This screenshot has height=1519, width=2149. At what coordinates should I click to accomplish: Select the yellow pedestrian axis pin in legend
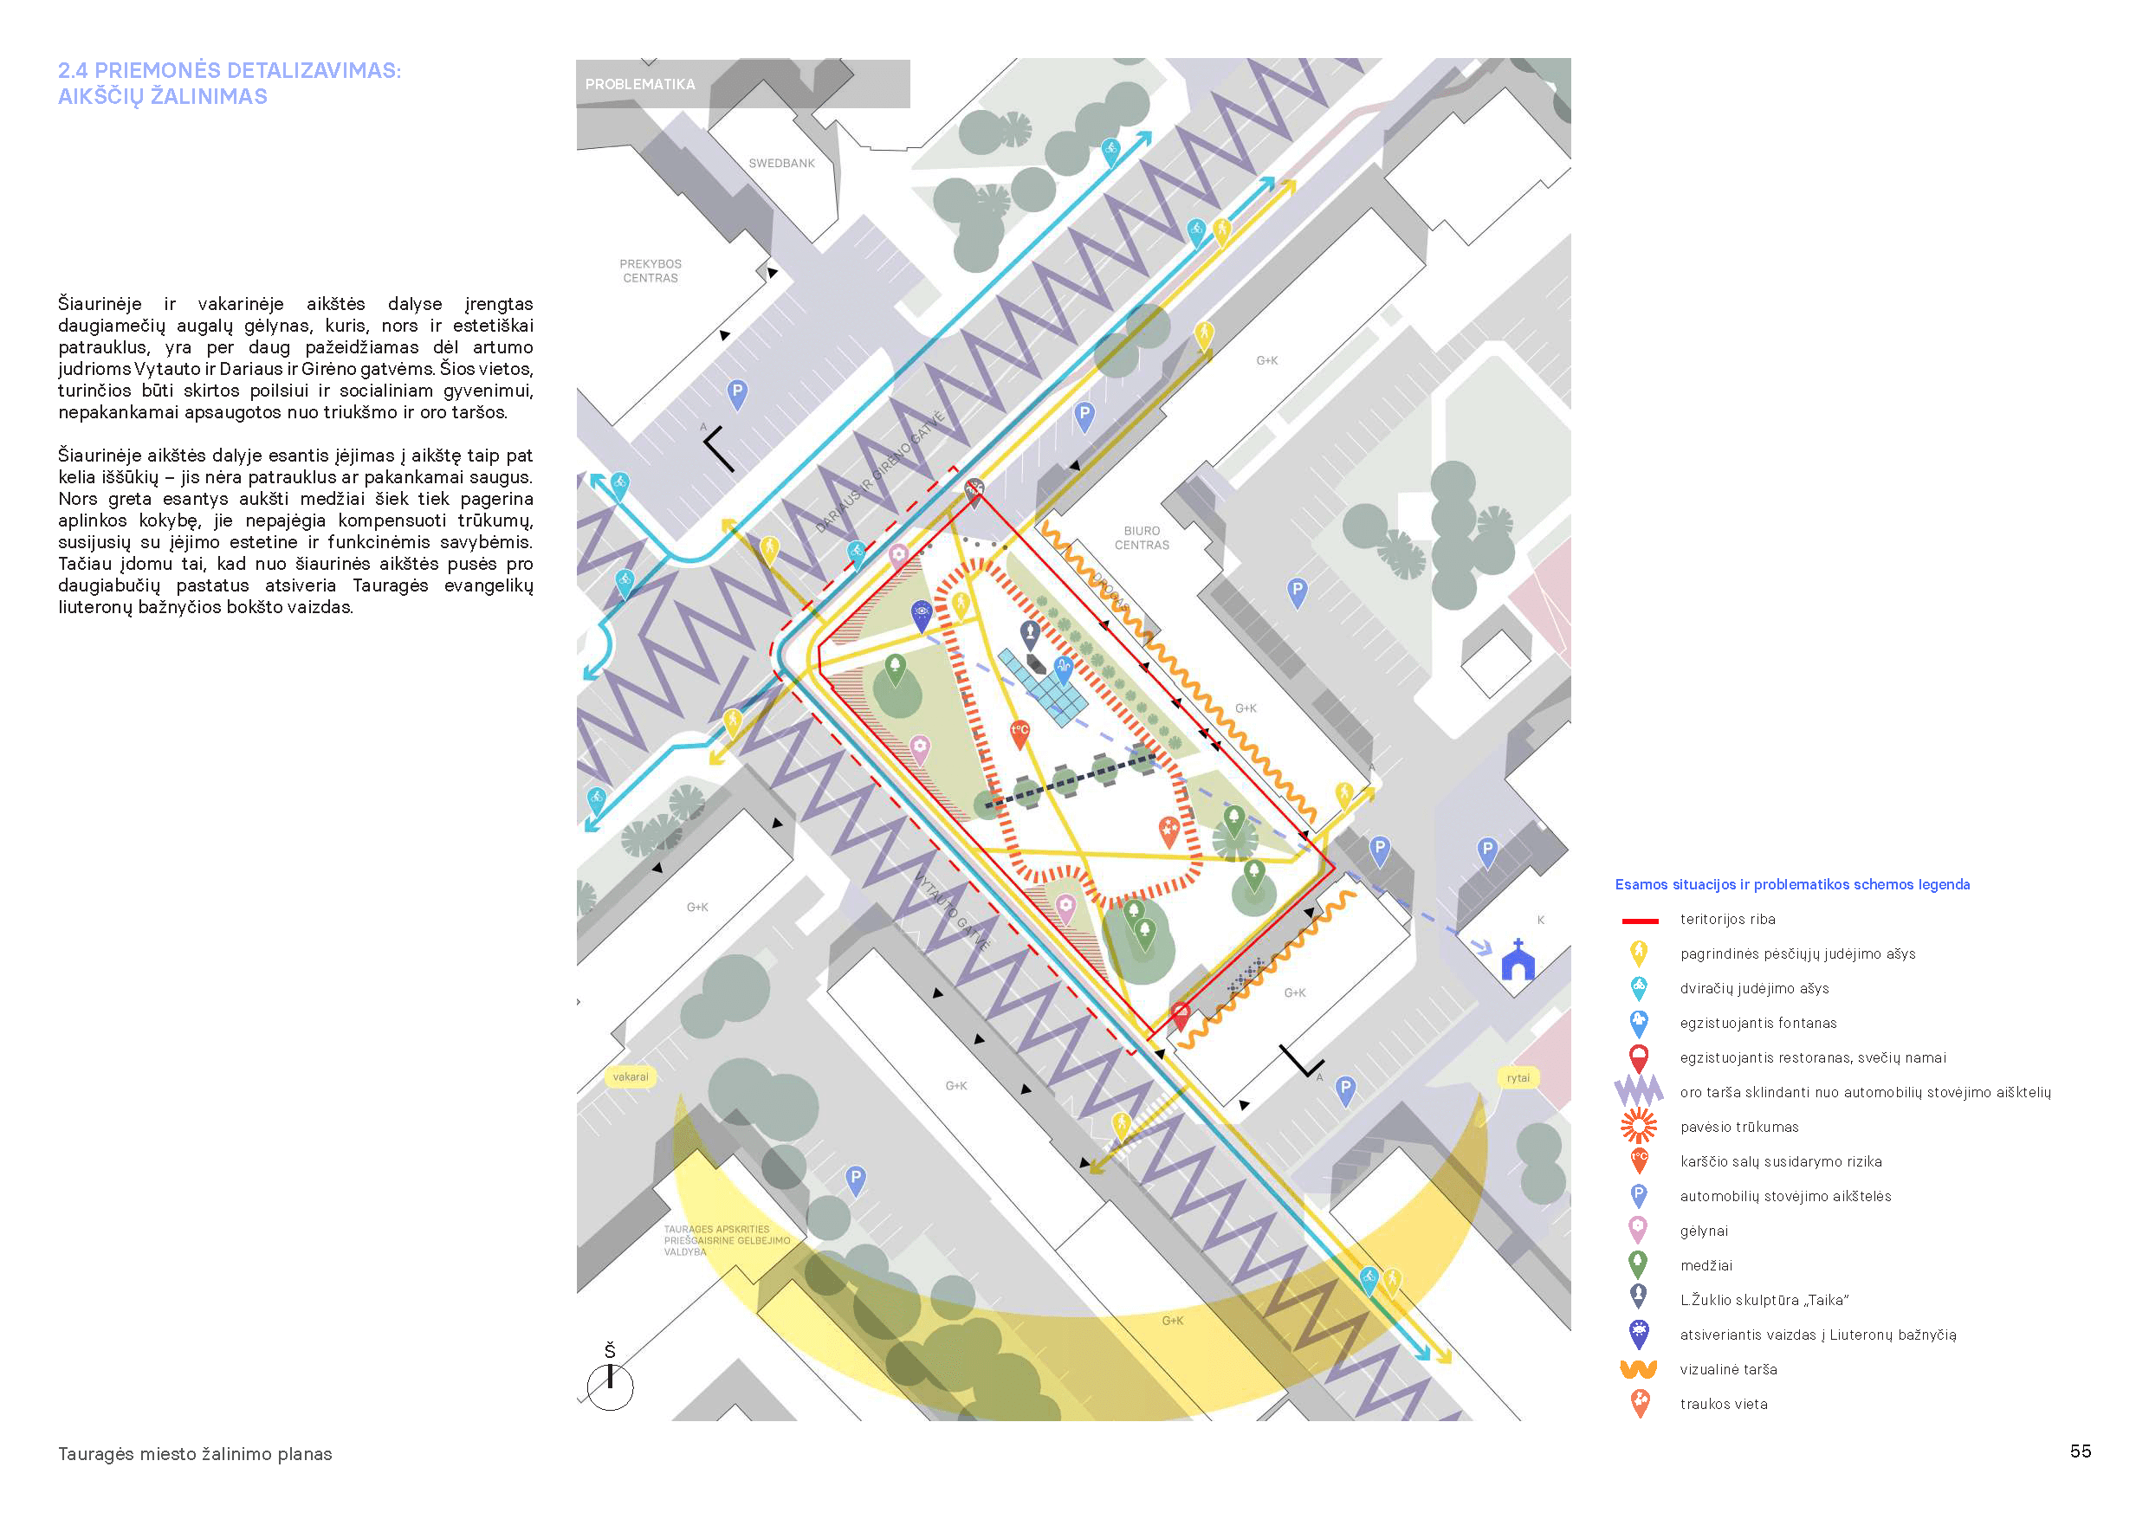[x=1638, y=953]
